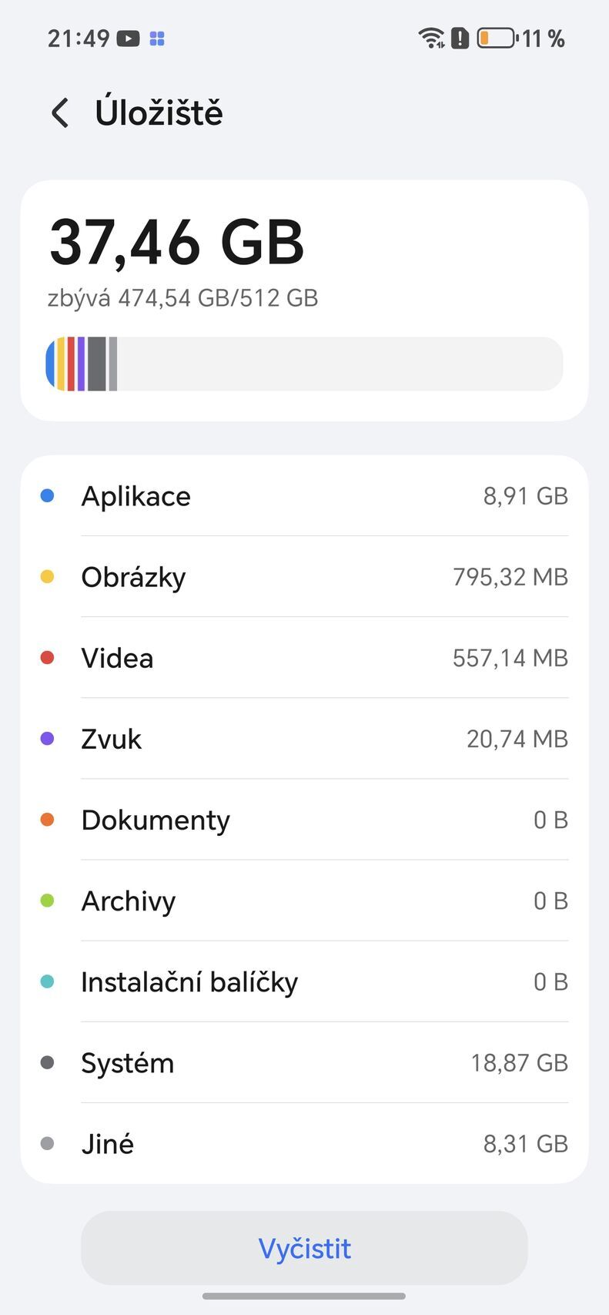Select the Zvuk row
The width and height of the screenshot is (609, 1315).
tap(304, 738)
